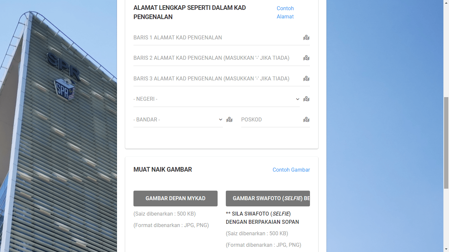Click the chevron arrow on the Negeri selector
The height and width of the screenshot is (252, 449).
point(297,99)
